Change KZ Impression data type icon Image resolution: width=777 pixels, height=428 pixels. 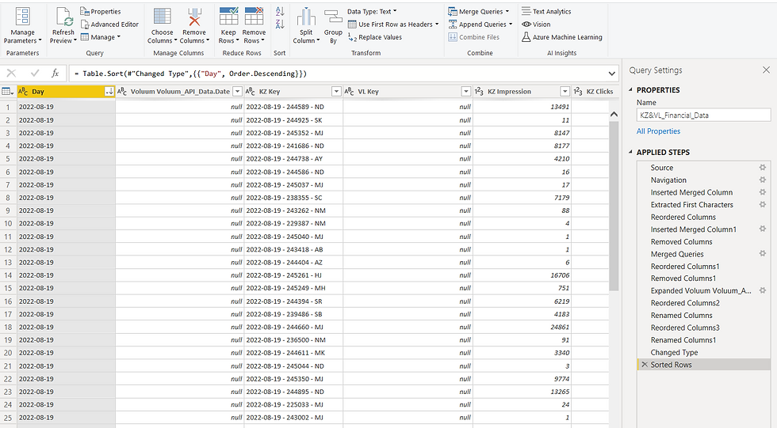(479, 92)
